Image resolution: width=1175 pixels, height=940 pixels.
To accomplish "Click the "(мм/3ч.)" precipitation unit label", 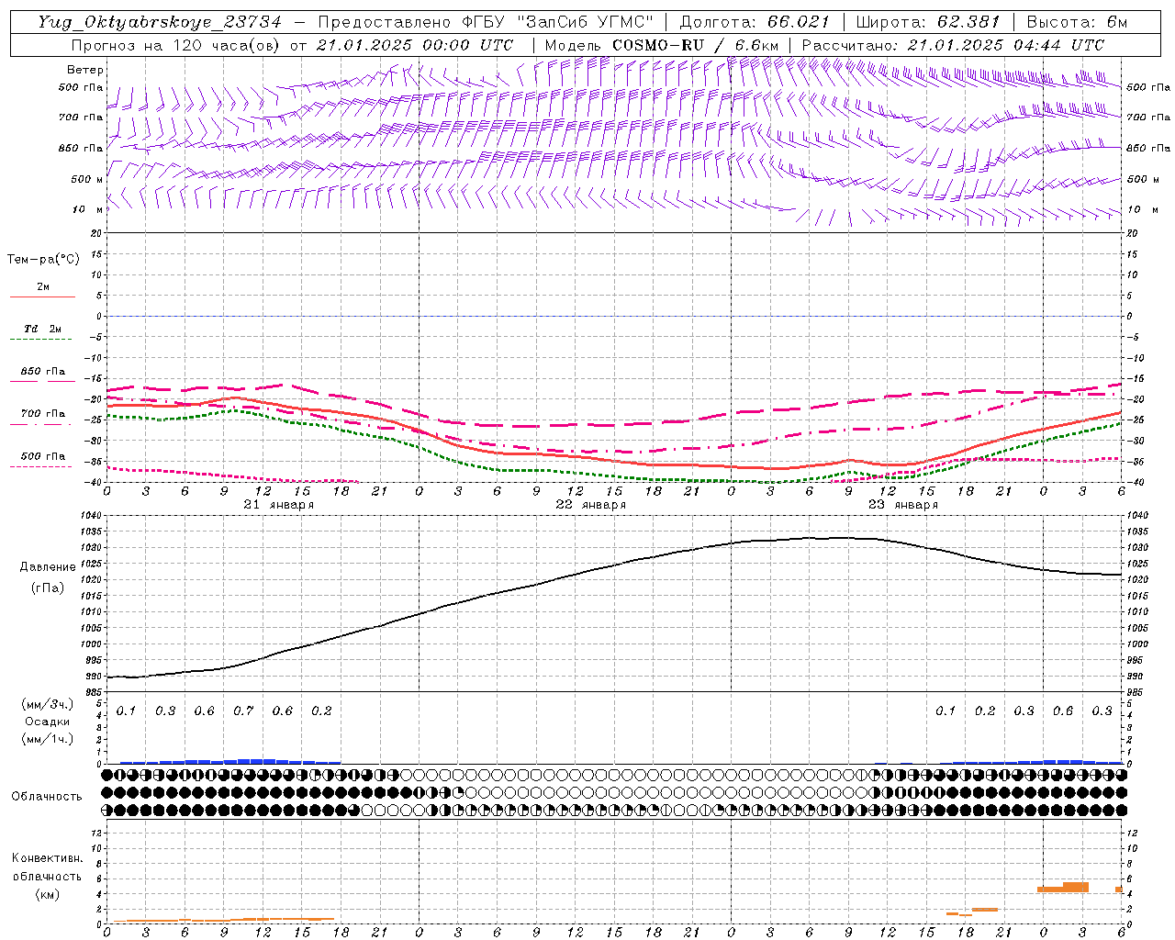I will pos(48,704).
